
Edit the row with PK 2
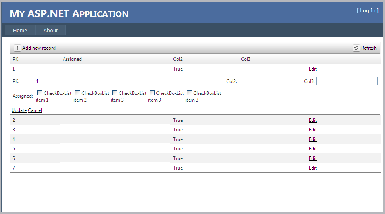(x=313, y=120)
